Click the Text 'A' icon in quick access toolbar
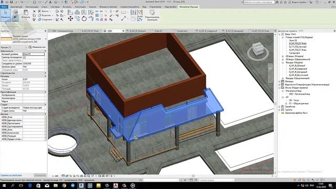This screenshot has height=189, width=336. click(x=50, y=2)
